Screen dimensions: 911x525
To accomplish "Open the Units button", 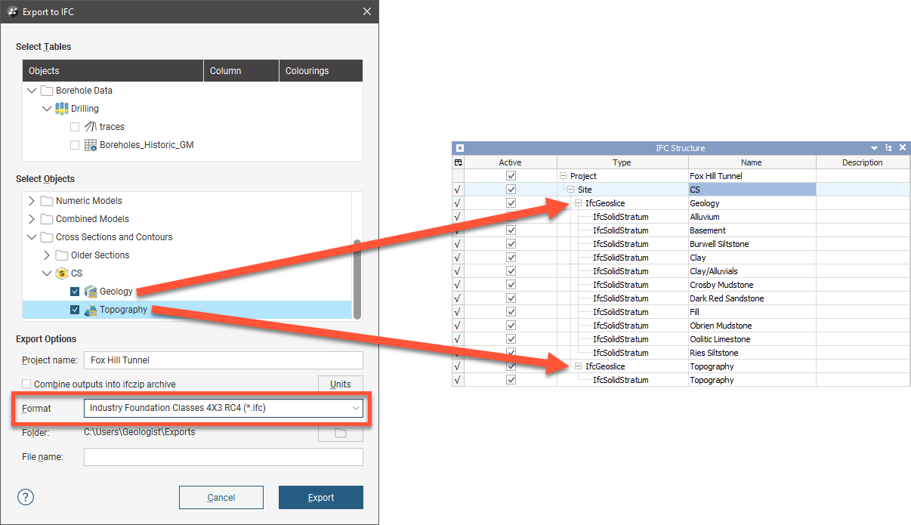I will (340, 384).
